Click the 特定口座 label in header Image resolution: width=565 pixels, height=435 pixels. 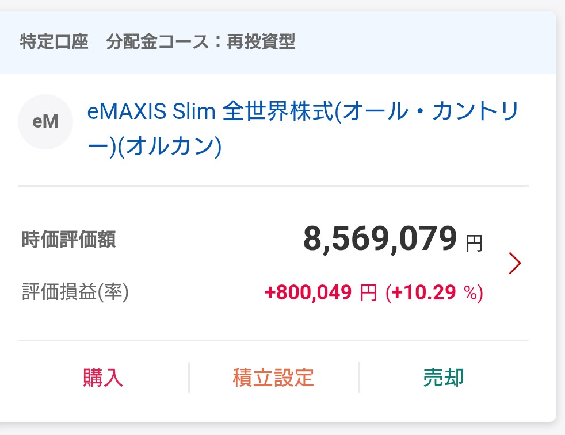click(x=54, y=42)
